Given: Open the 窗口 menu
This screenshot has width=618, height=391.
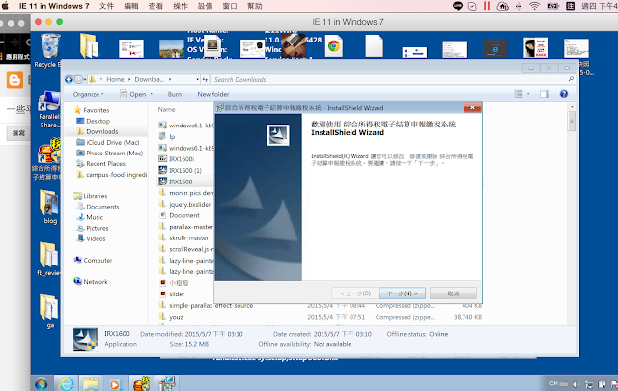Looking at the screenshot, I should tap(230, 6).
